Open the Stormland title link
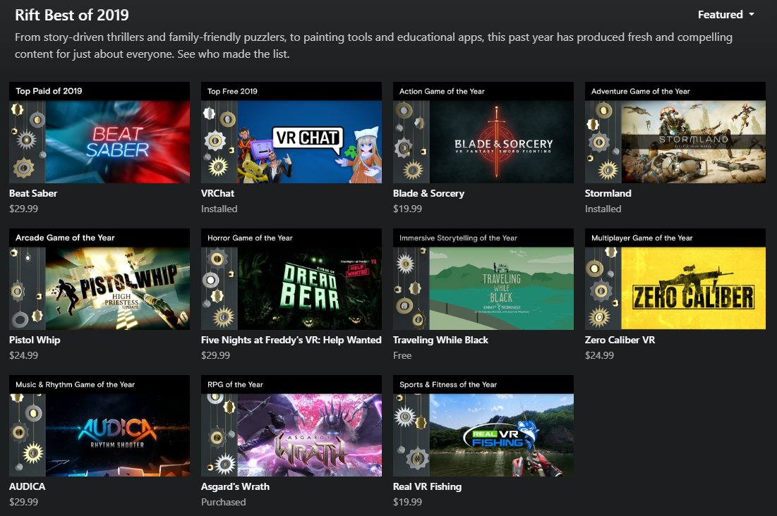 (x=608, y=193)
